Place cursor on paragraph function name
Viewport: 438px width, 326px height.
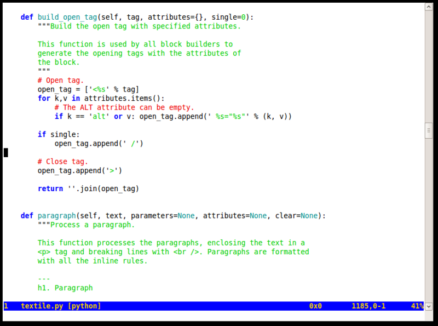56,216
